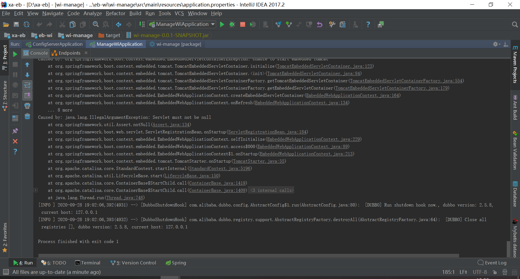This screenshot has width=520, height=279.
Task: Toggle soft-wrap in console
Action: 27,85
